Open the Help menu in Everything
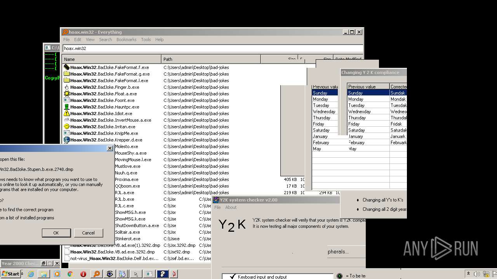 pos(159,40)
